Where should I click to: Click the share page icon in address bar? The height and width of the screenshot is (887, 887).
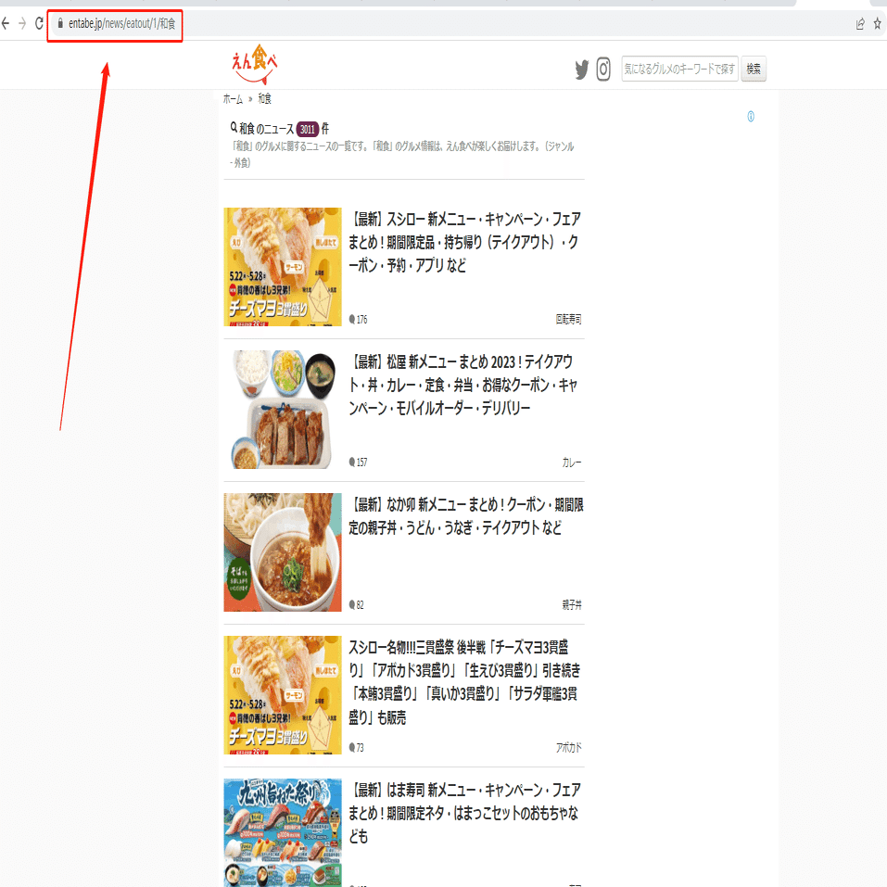pyautogui.click(x=860, y=24)
